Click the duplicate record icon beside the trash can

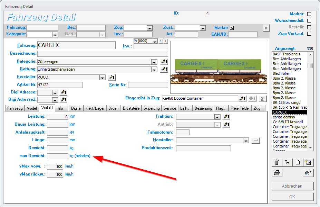click(287, 162)
